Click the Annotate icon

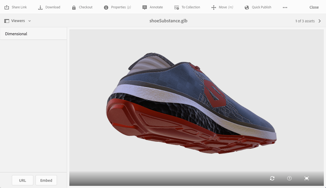point(145,7)
